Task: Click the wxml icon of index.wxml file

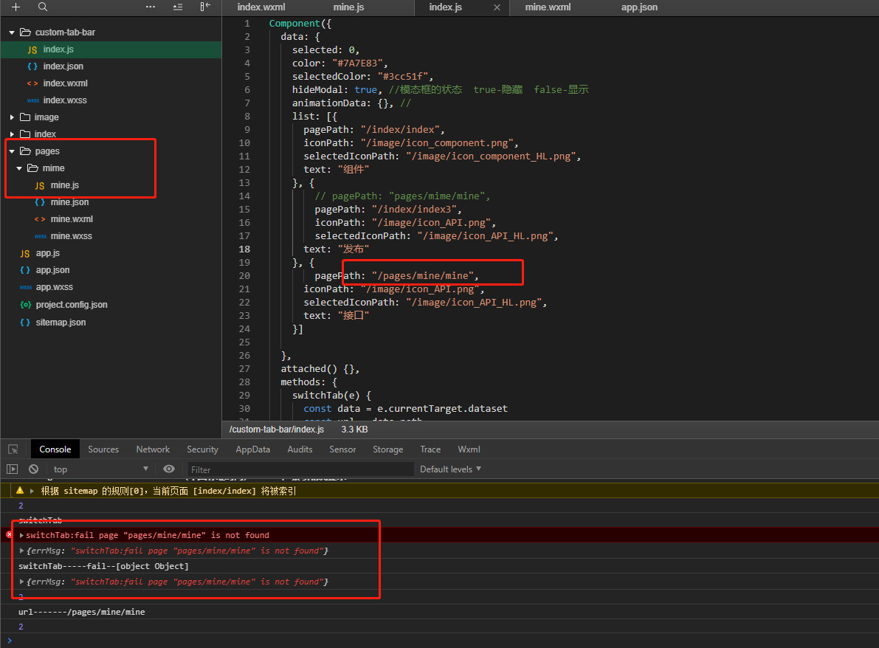Action: click(x=32, y=83)
